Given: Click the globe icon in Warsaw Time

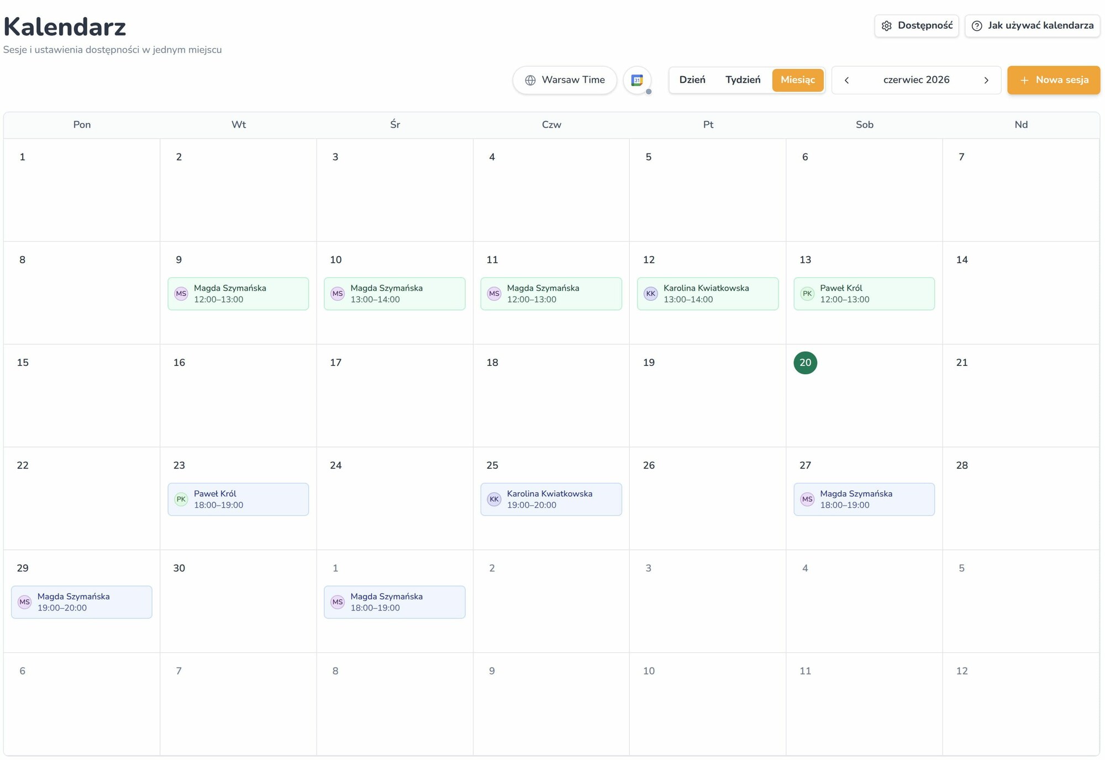Looking at the screenshot, I should [x=530, y=80].
